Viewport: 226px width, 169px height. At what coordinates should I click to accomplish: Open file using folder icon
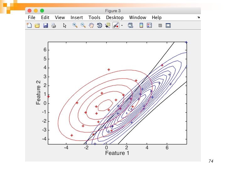coord(37,26)
